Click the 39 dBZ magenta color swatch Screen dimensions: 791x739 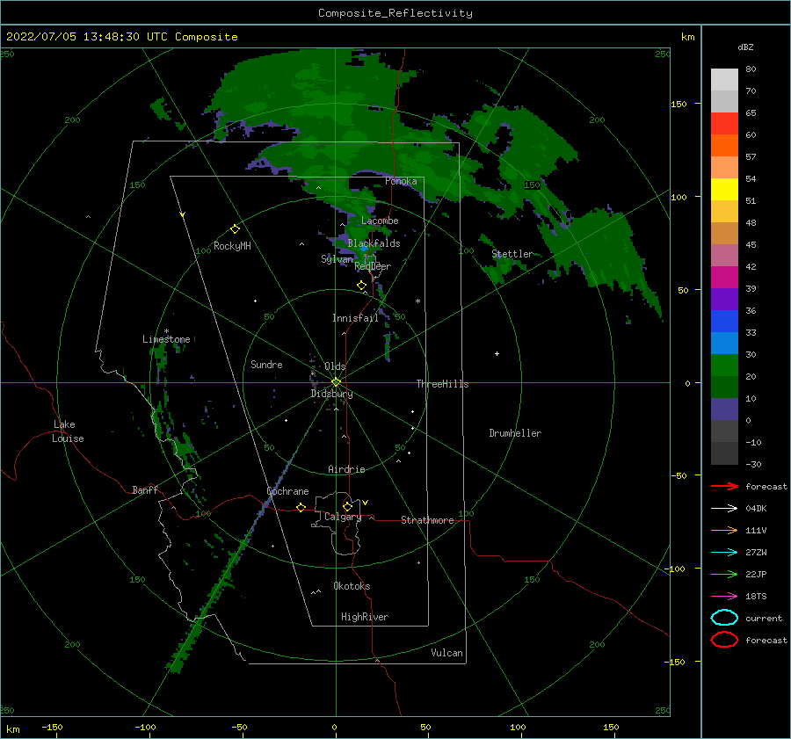click(x=724, y=278)
